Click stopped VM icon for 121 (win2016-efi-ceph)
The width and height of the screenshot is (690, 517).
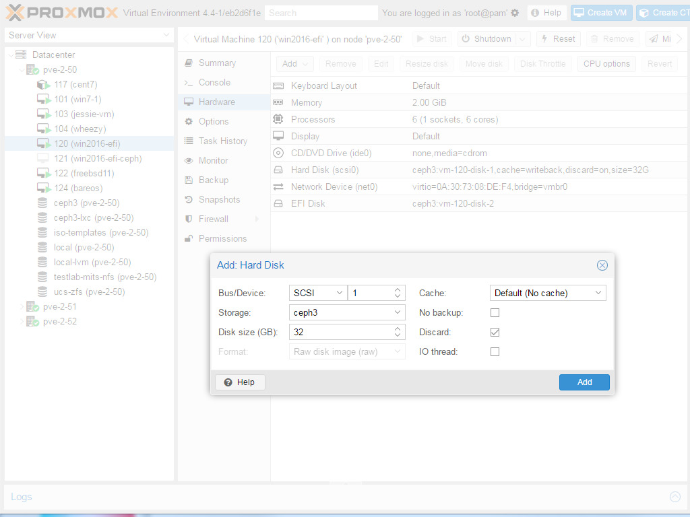click(42, 158)
